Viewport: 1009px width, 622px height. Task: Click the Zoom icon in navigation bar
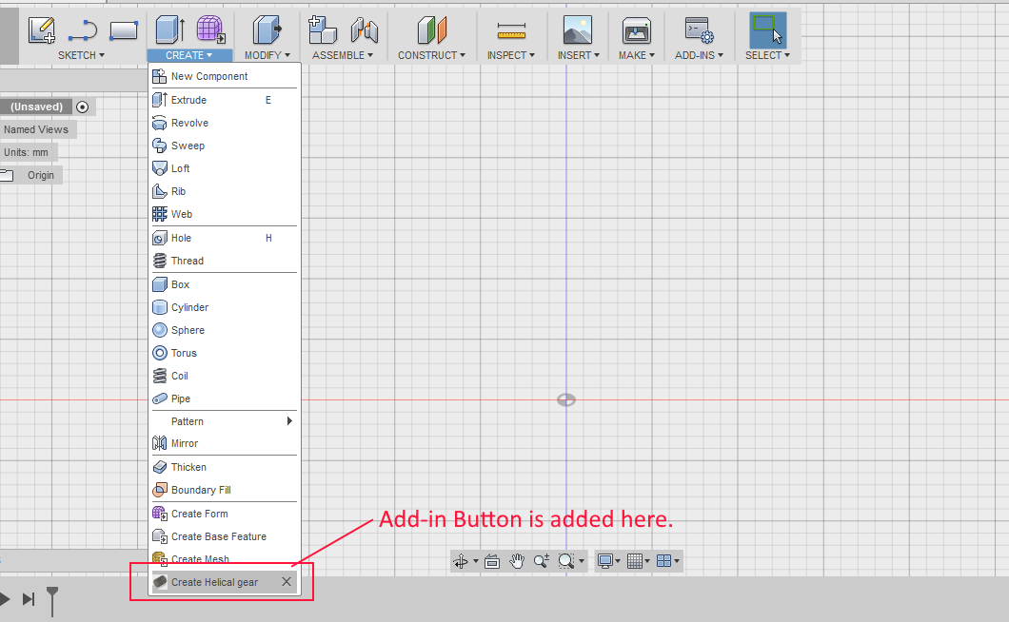tap(542, 561)
